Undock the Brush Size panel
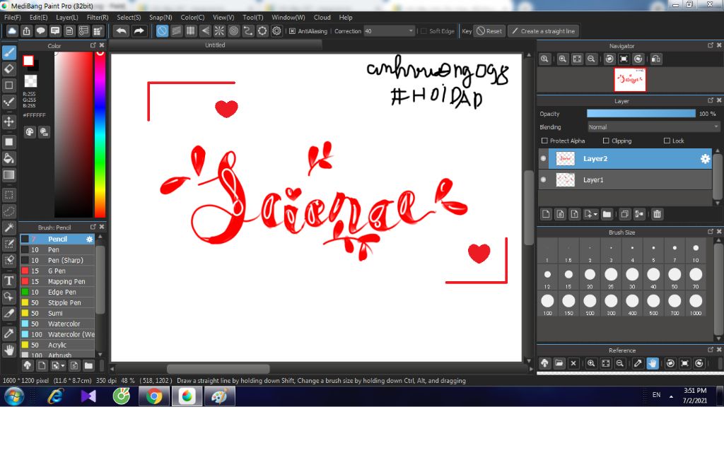 coord(711,232)
